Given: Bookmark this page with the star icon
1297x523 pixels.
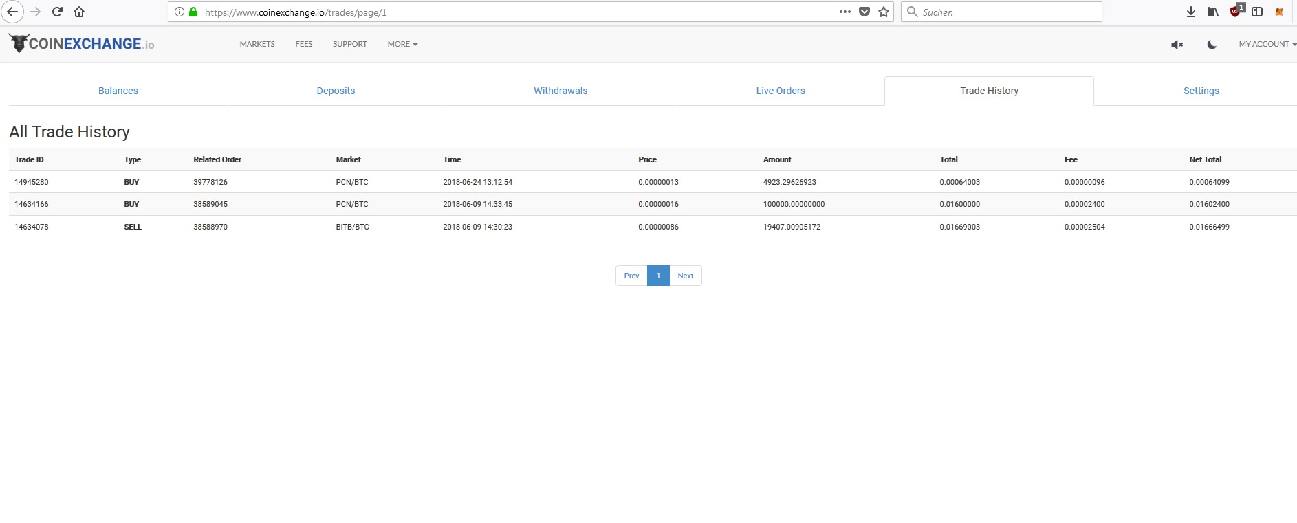Looking at the screenshot, I should [884, 12].
